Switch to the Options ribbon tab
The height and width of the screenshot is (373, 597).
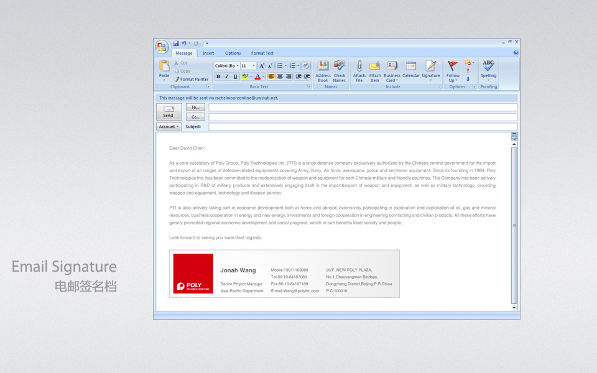[x=233, y=53]
